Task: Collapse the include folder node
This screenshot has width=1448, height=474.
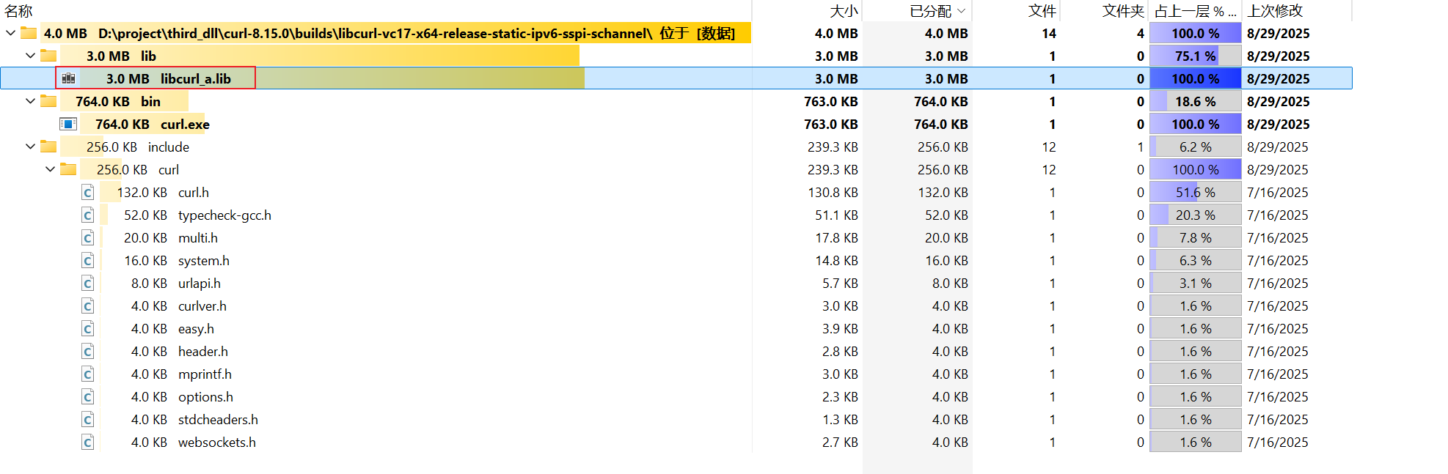Action: (30, 147)
